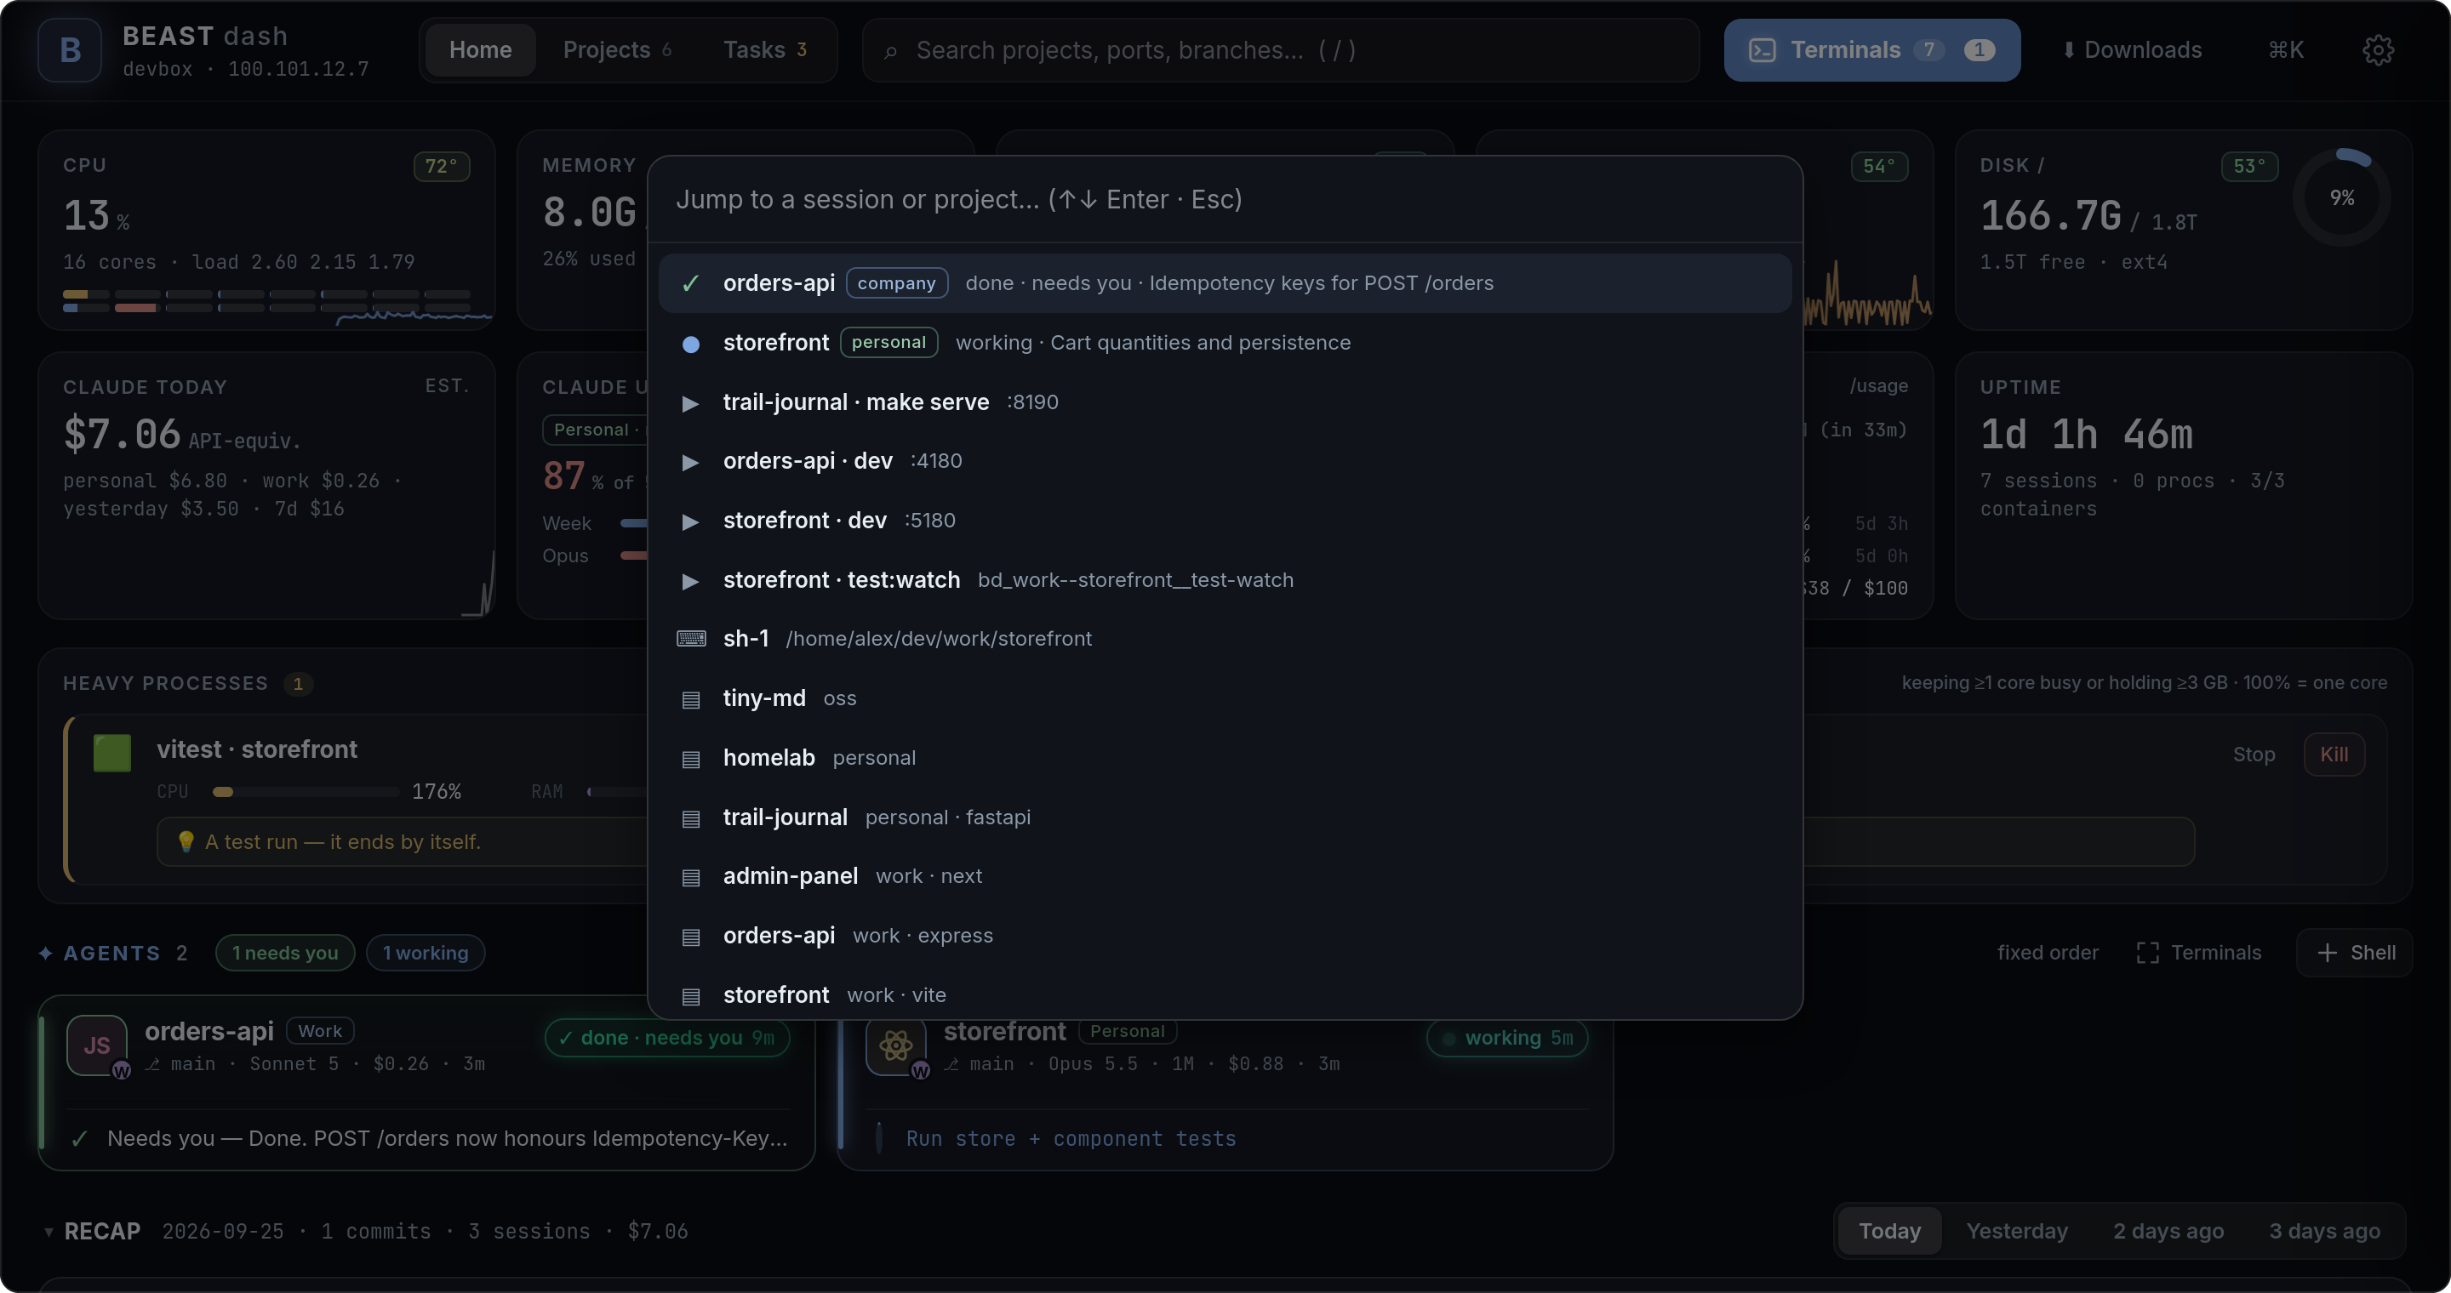Viewport: 2451px width, 1293px height.
Task: Switch to the Tasks tab
Action: [764, 50]
